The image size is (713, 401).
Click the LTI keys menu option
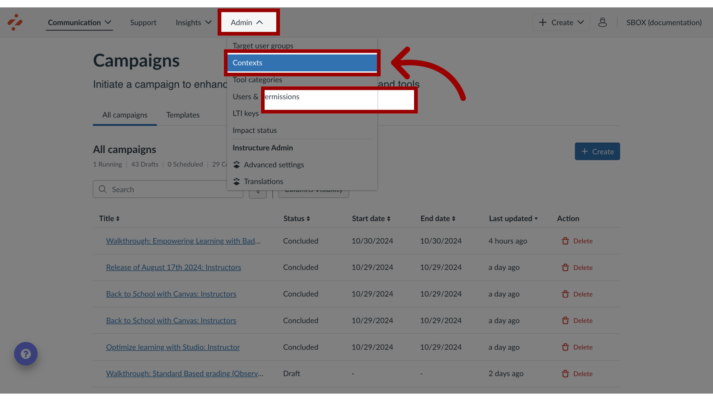tap(245, 113)
